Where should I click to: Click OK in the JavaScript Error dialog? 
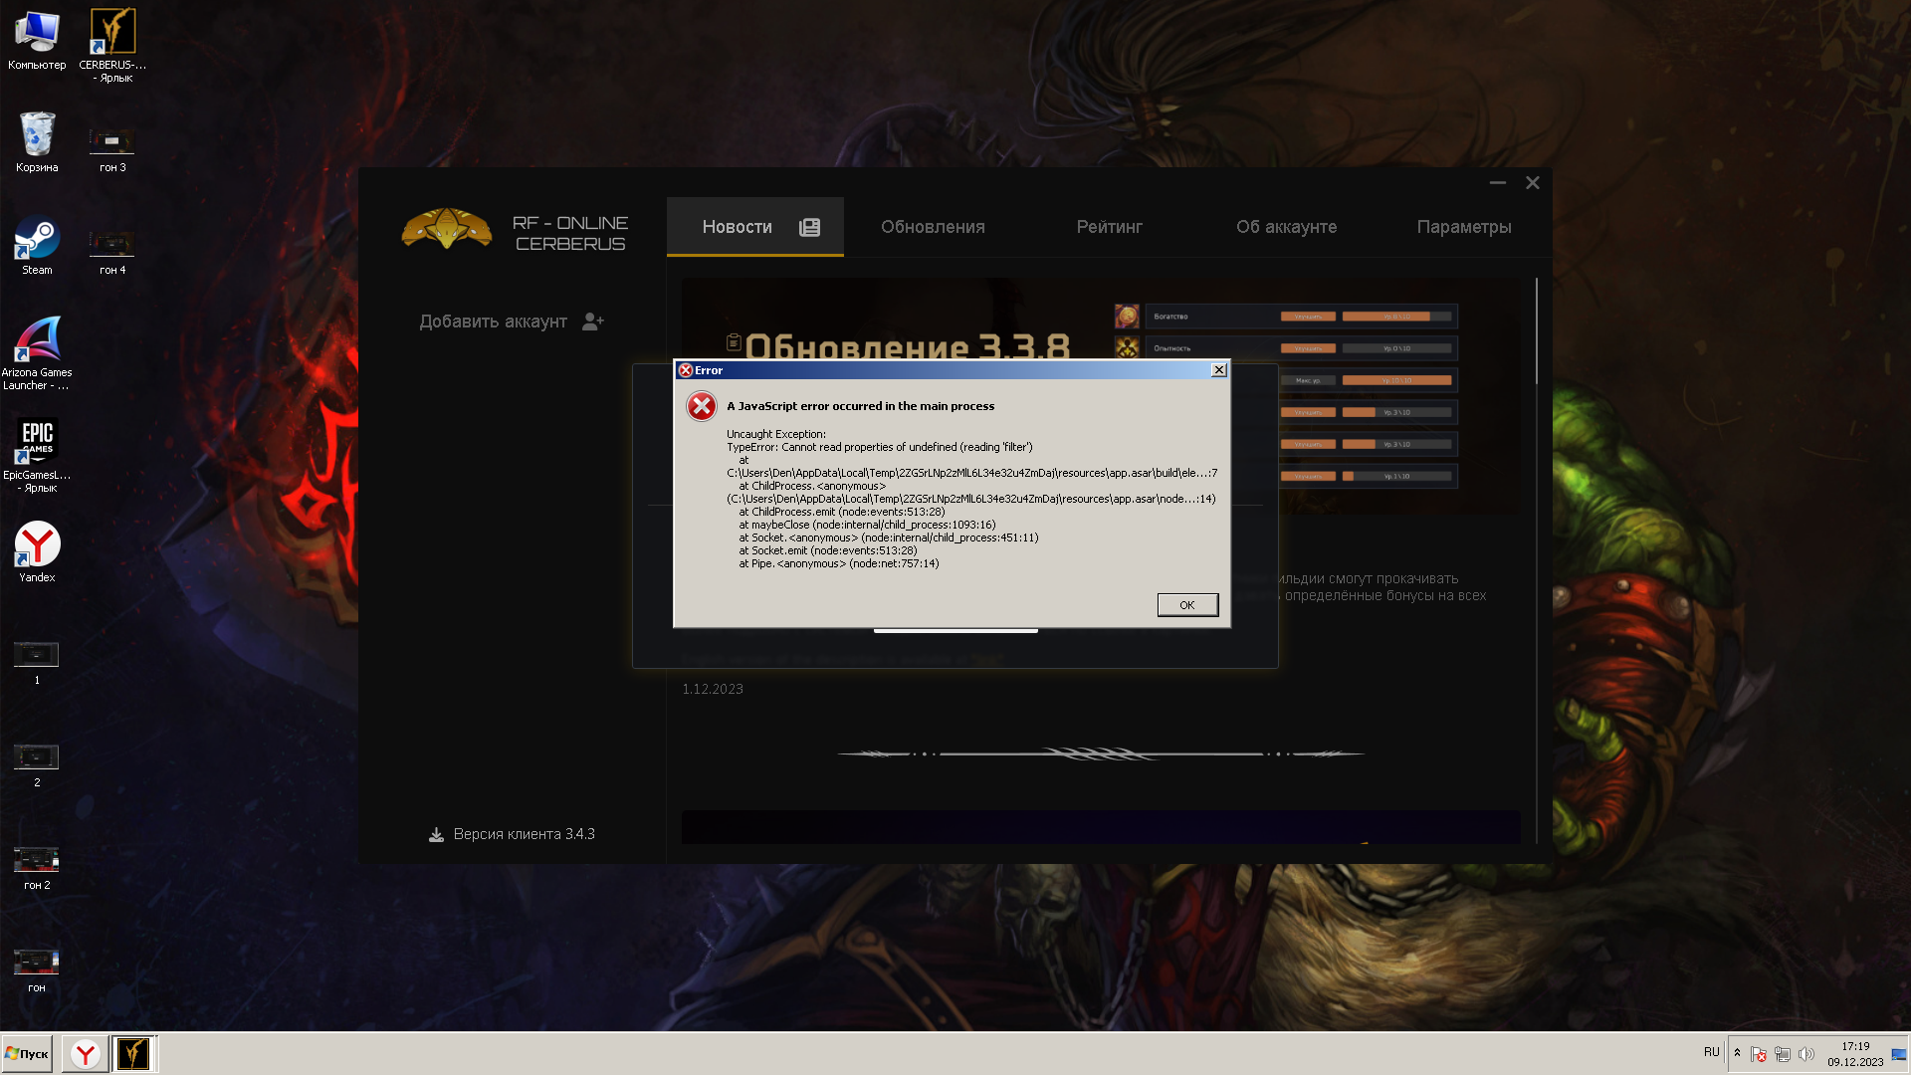(1187, 605)
